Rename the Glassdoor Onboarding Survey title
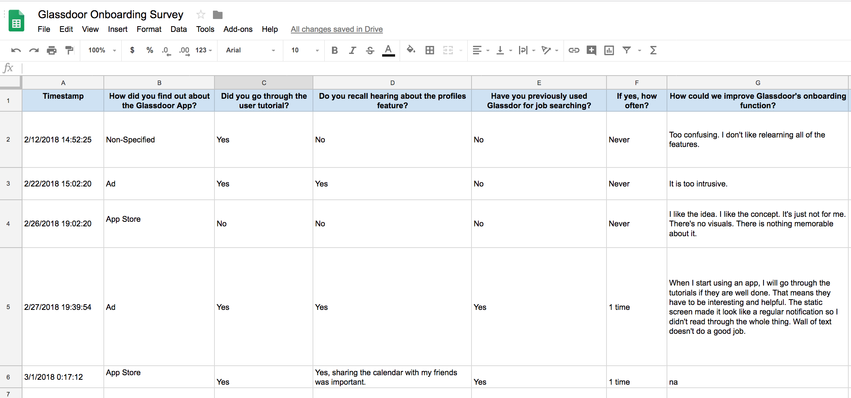 (111, 14)
